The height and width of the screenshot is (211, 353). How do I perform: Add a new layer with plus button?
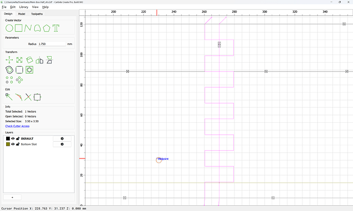pyautogui.click(x=12, y=197)
